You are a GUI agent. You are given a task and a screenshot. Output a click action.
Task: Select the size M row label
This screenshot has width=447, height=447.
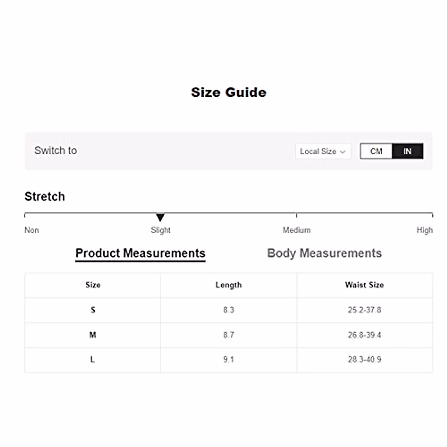[93, 335]
